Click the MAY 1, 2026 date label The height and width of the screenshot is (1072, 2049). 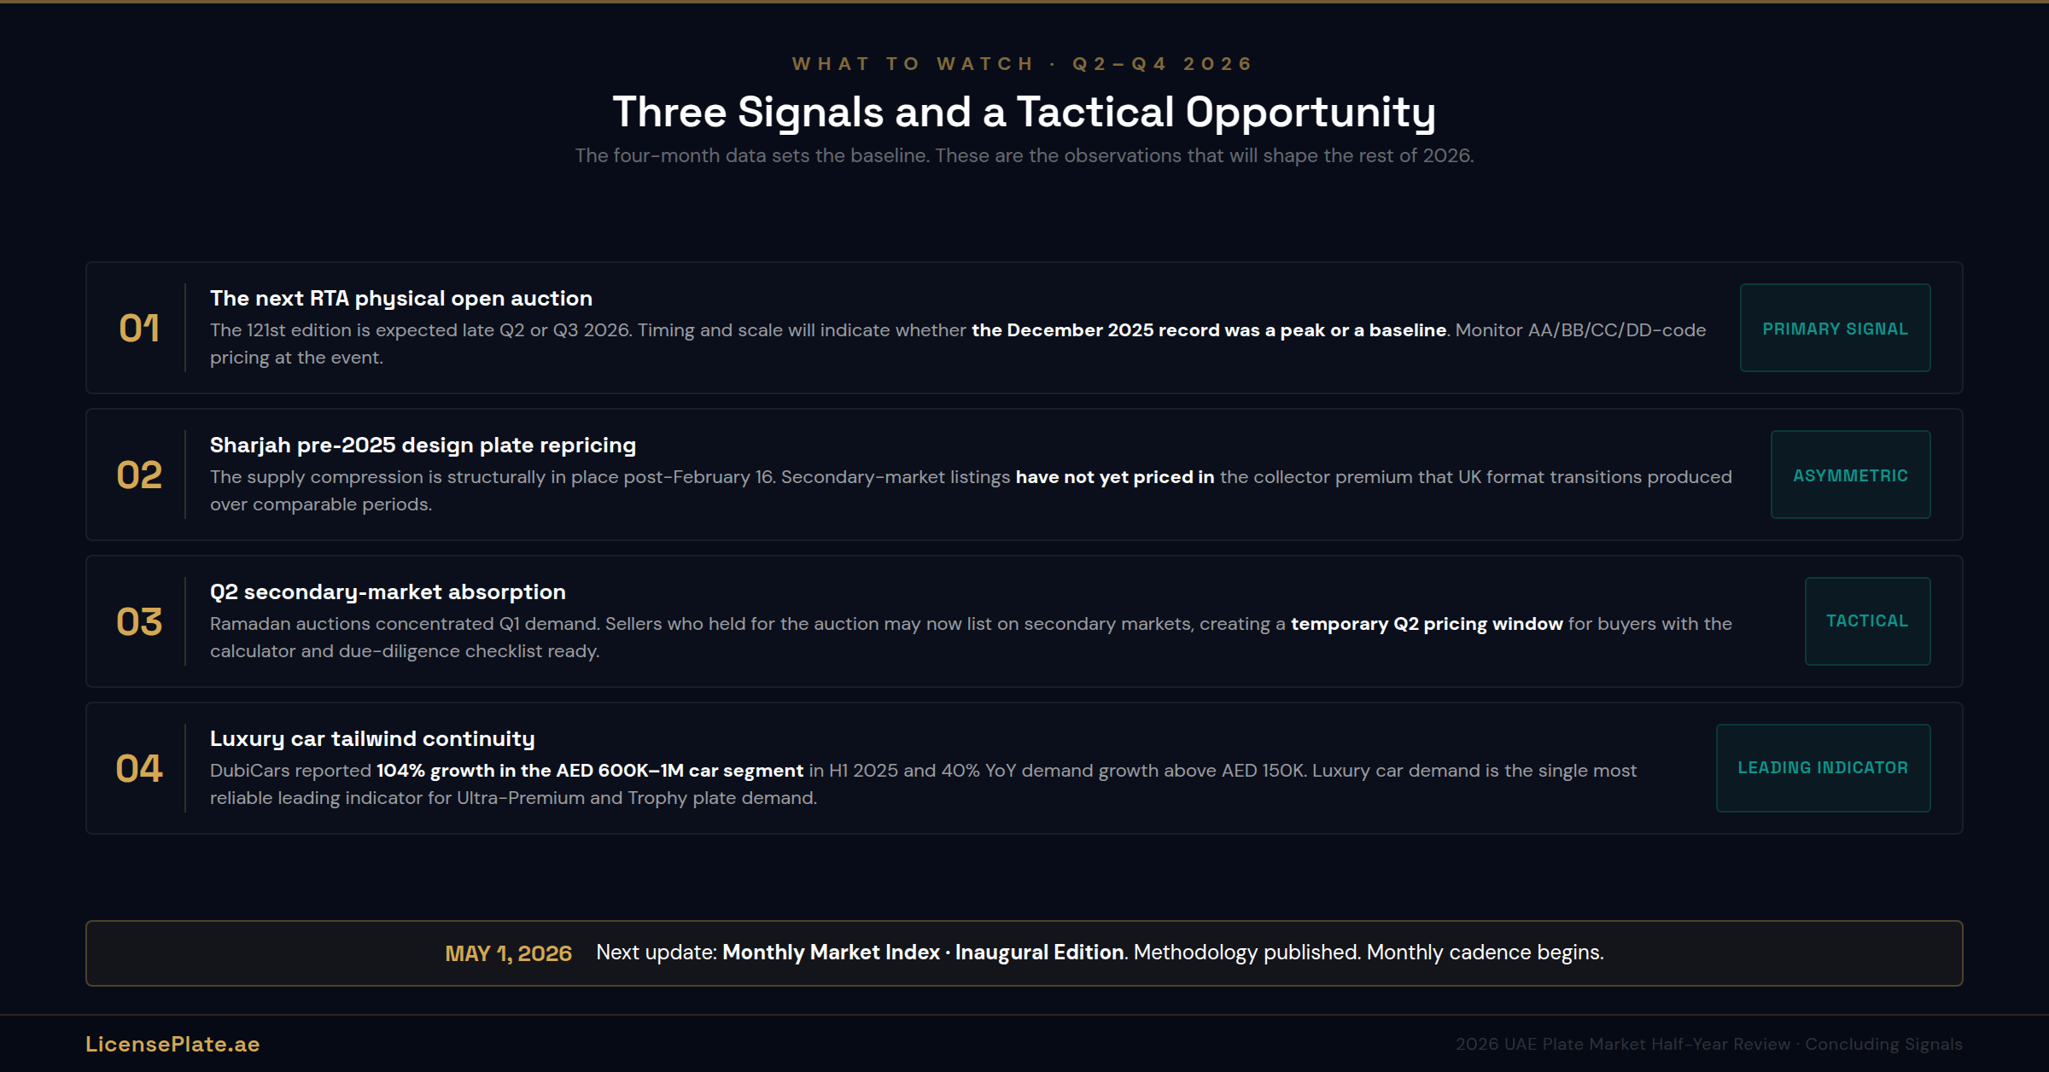(x=508, y=953)
